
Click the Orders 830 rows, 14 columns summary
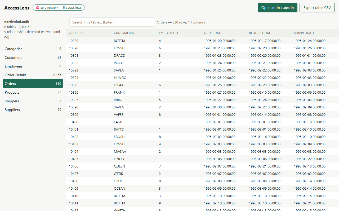click(181, 22)
